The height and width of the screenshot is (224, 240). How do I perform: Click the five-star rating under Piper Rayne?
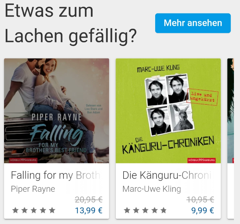(x=34, y=210)
